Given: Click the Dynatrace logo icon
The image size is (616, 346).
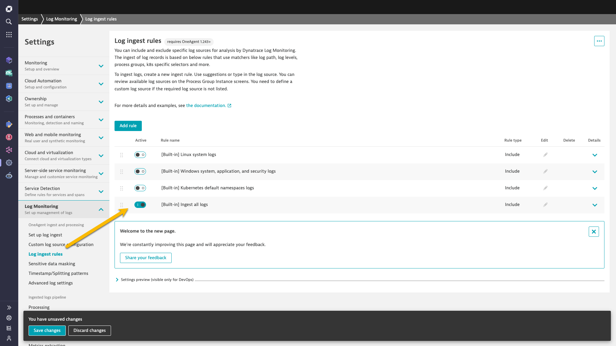Looking at the screenshot, I should [x=9, y=9].
